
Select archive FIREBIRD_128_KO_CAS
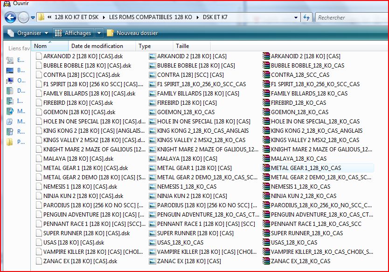295,103
